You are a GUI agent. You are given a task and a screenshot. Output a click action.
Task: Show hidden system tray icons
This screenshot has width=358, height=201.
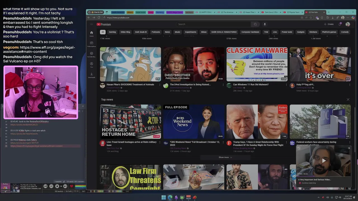tap(318, 197)
